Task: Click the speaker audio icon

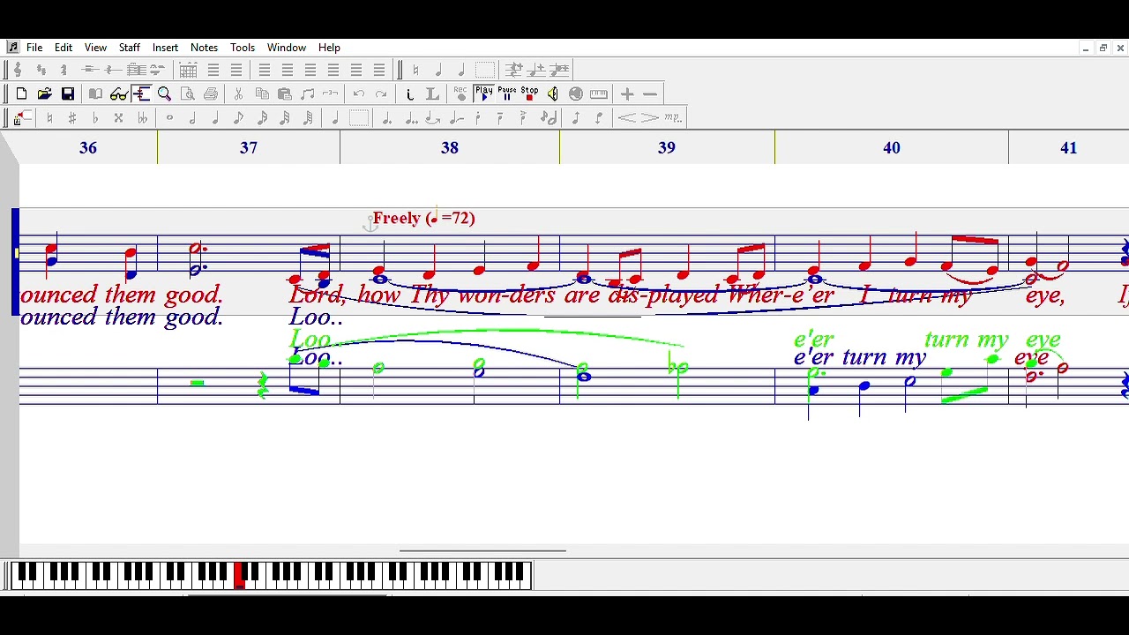Action: 552,93
